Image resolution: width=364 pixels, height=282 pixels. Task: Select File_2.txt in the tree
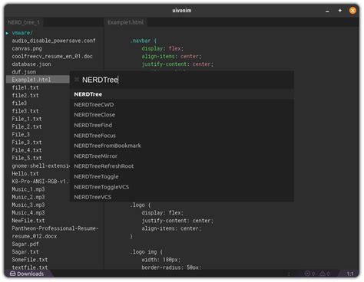[x=27, y=126]
